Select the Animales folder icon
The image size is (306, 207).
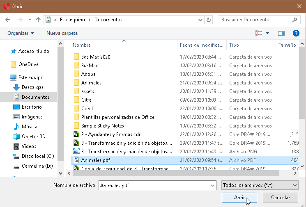coord(76,82)
